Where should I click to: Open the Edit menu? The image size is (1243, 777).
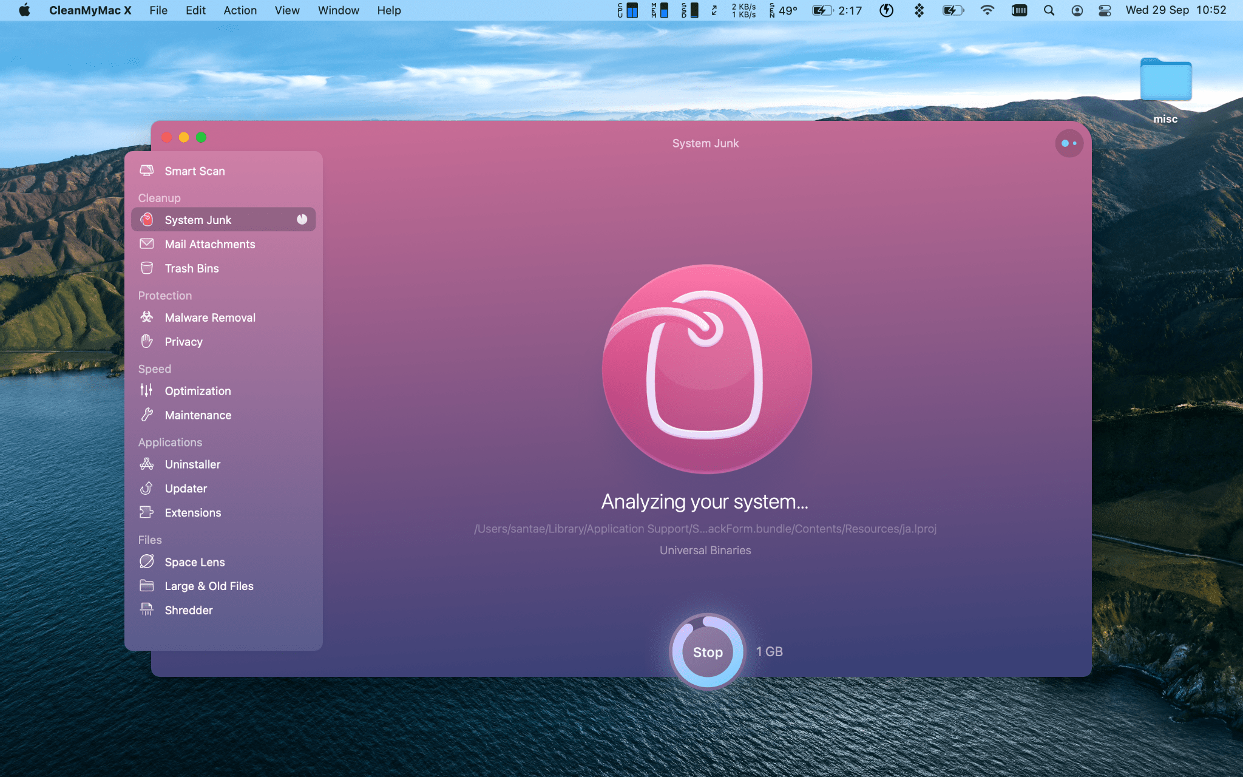tap(195, 10)
